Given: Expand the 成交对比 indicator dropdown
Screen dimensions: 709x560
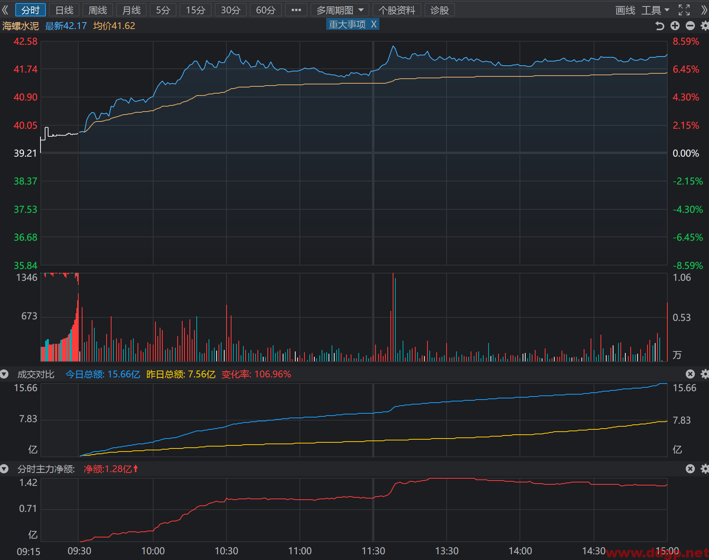Looking at the screenshot, I should pos(4,374).
